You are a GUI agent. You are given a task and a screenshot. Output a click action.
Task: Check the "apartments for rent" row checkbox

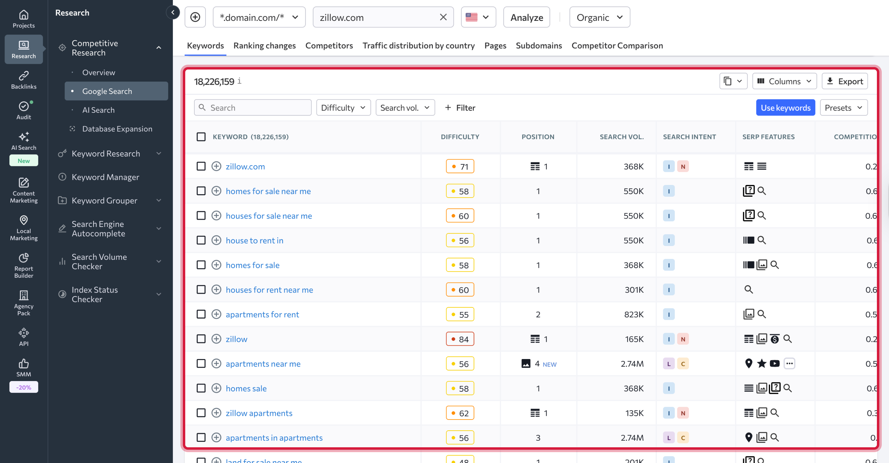coord(201,314)
